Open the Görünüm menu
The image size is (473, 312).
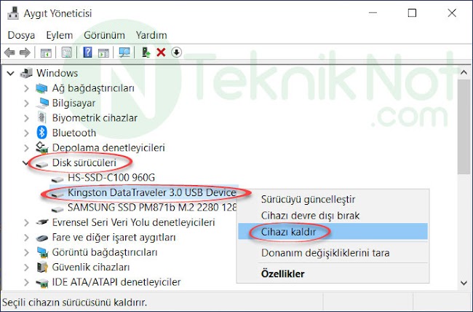click(x=104, y=35)
